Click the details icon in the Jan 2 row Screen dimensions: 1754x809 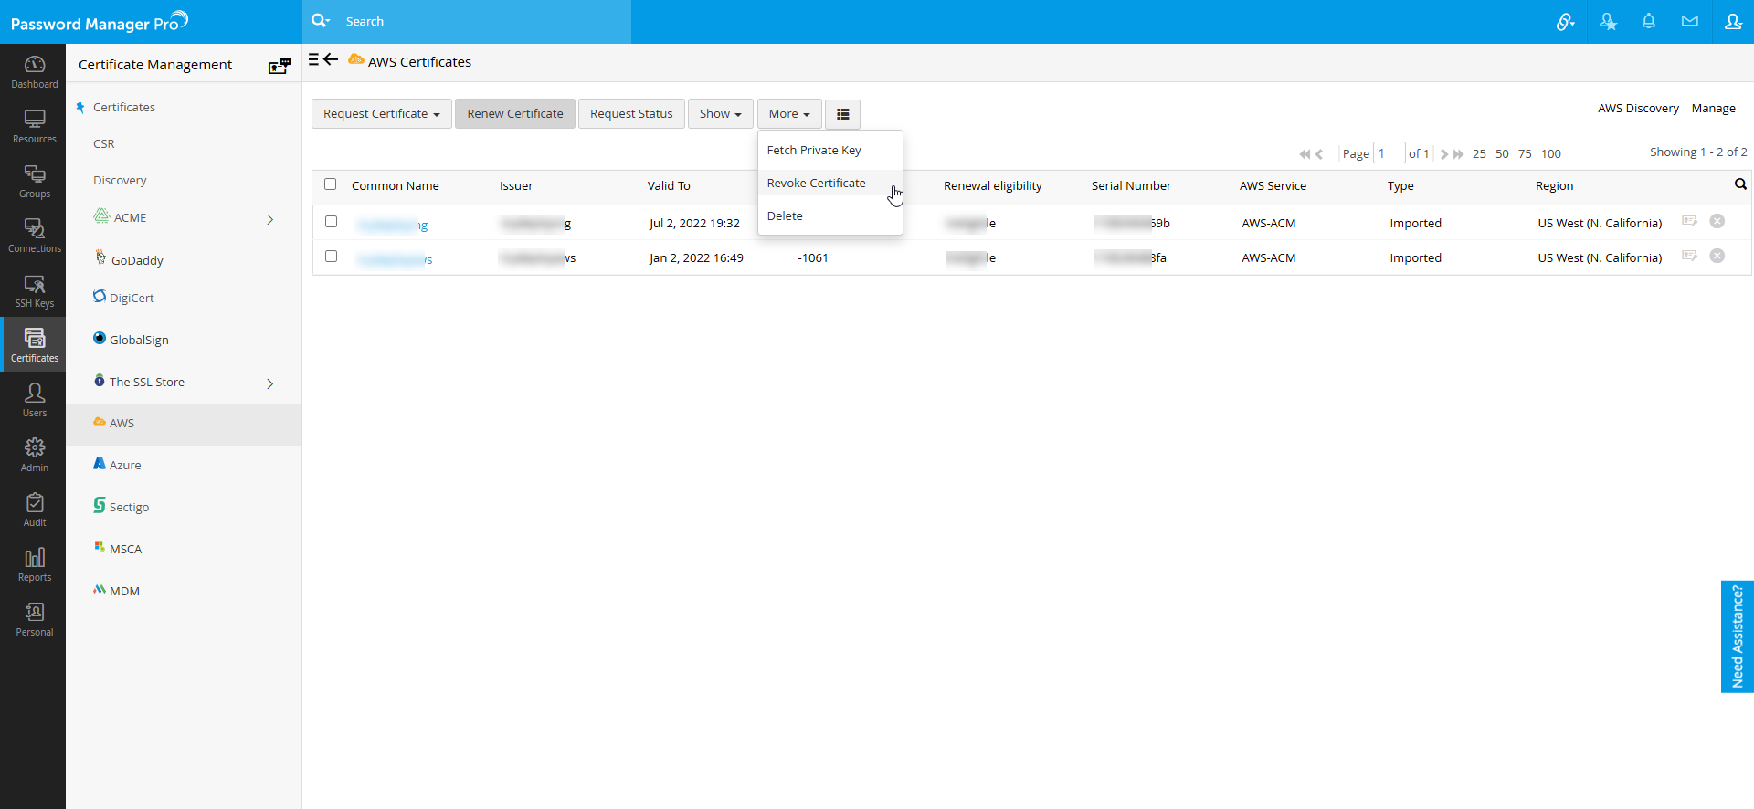pyautogui.click(x=1689, y=256)
